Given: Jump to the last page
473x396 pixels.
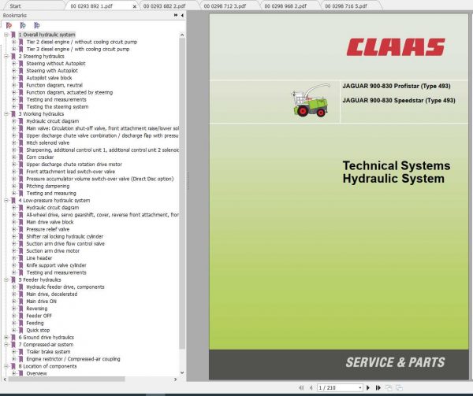Looking at the screenshot, I should [x=378, y=388].
